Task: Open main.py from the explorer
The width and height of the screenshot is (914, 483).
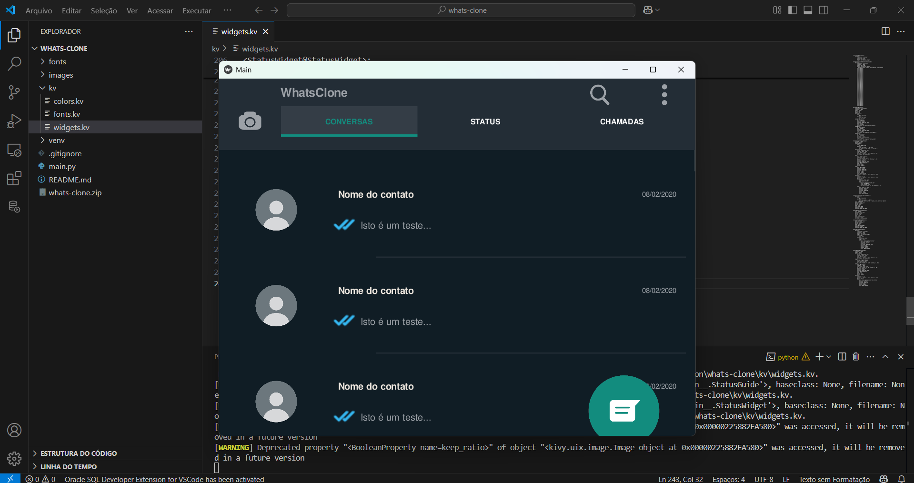Action: (x=62, y=166)
